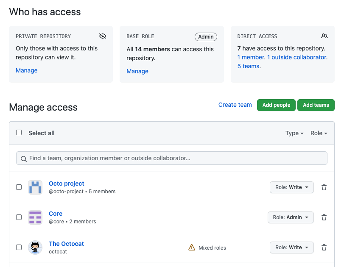Open the Role filter dropdown

coord(319,133)
